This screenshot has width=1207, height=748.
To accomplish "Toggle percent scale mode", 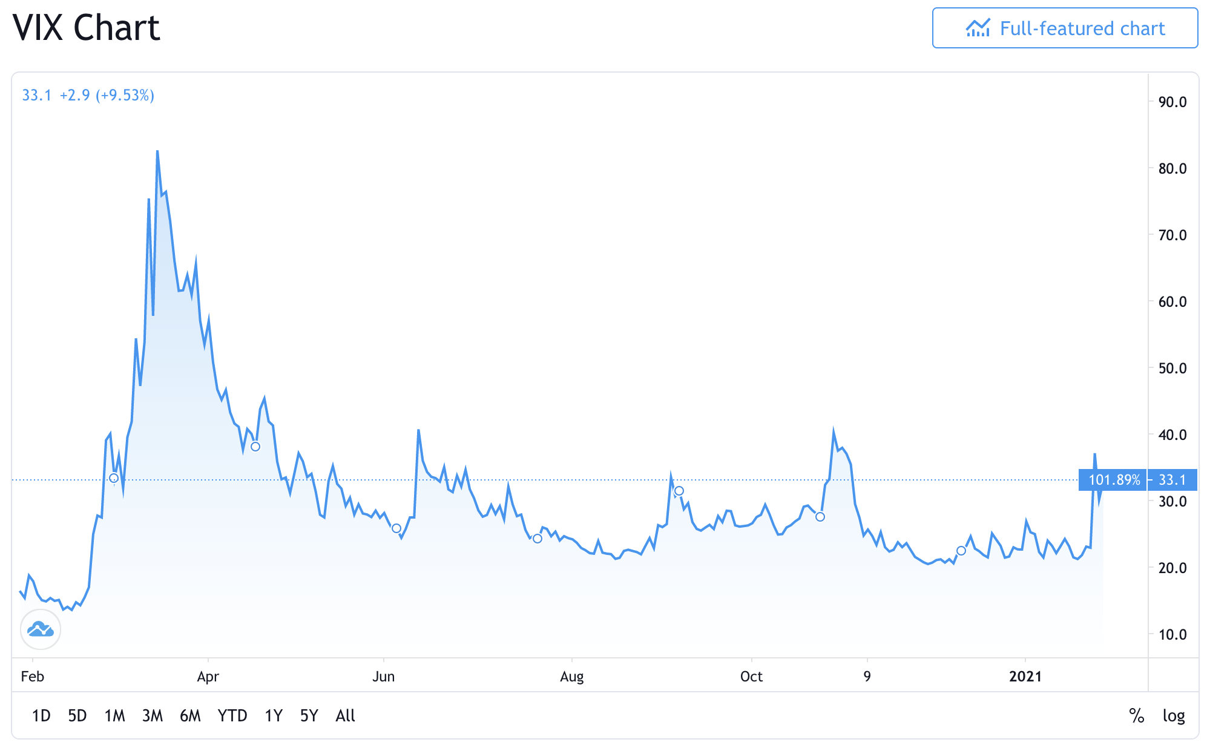I will (1136, 716).
